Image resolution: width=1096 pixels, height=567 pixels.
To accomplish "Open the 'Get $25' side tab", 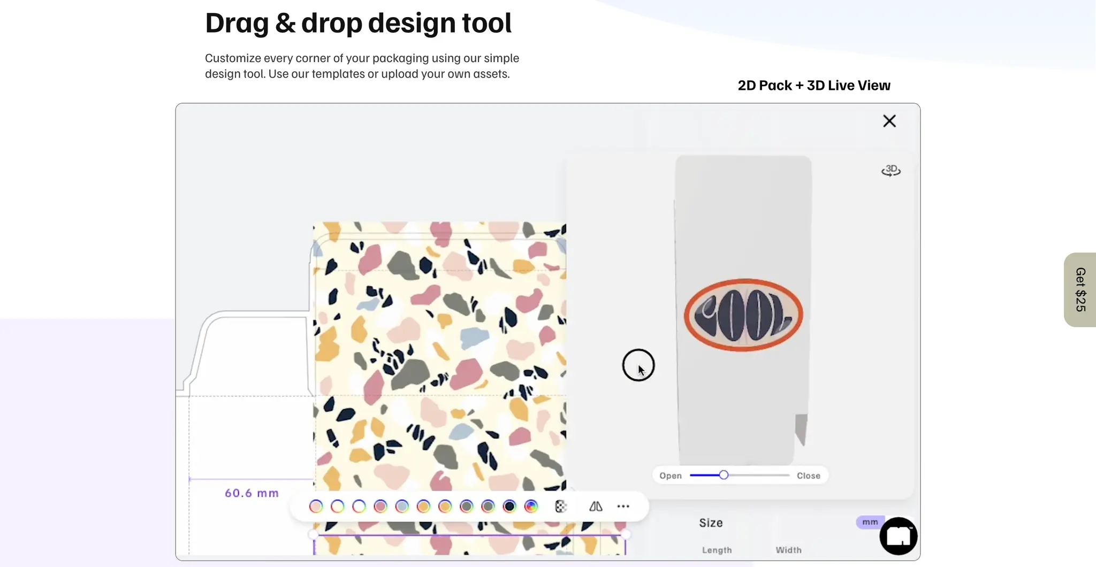I will pos(1080,289).
